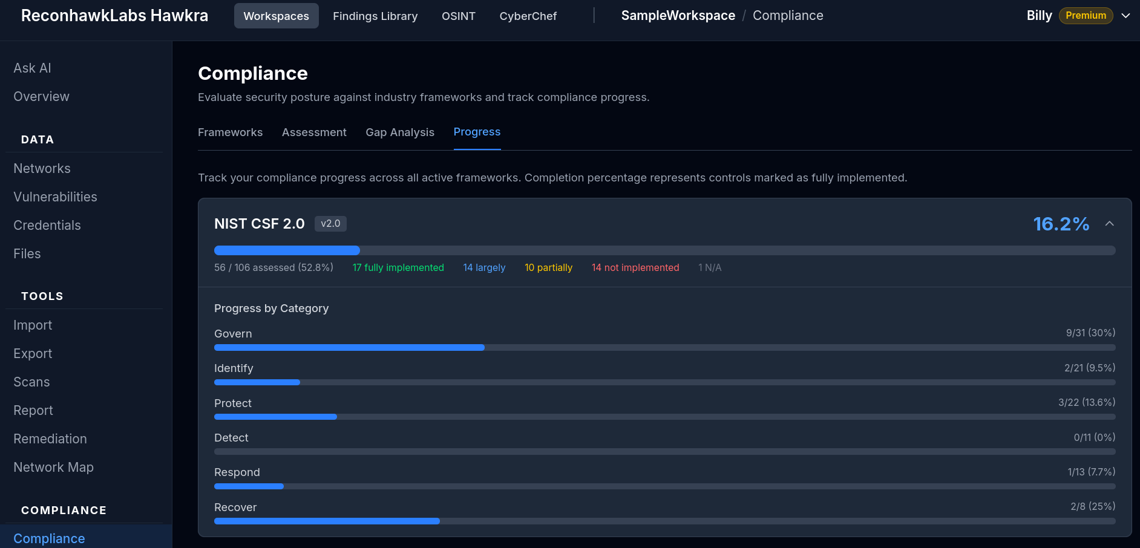Switch to the Assessment tab
The width and height of the screenshot is (1140, 548).
click(314, 132)
